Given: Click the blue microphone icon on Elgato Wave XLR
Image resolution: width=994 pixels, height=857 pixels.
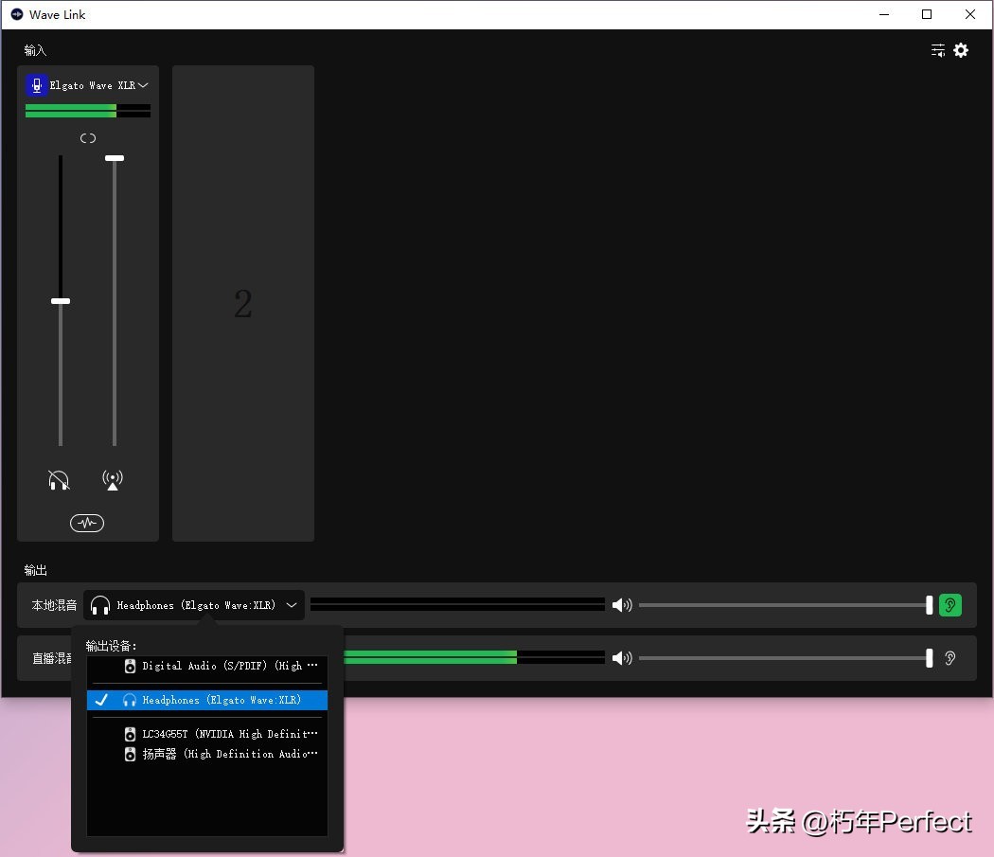Looking at the screenshot, I should [x=37, y=85].
